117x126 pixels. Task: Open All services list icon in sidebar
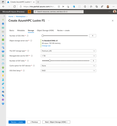pyautogui.click(x=3, y=32)
